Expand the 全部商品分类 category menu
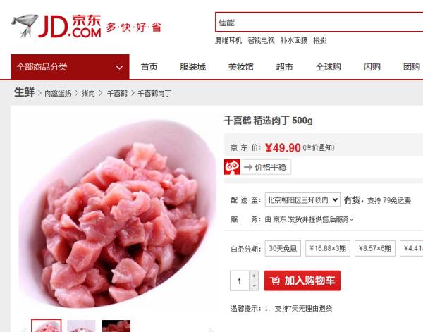The image size is (423, 332). (70, 67)
